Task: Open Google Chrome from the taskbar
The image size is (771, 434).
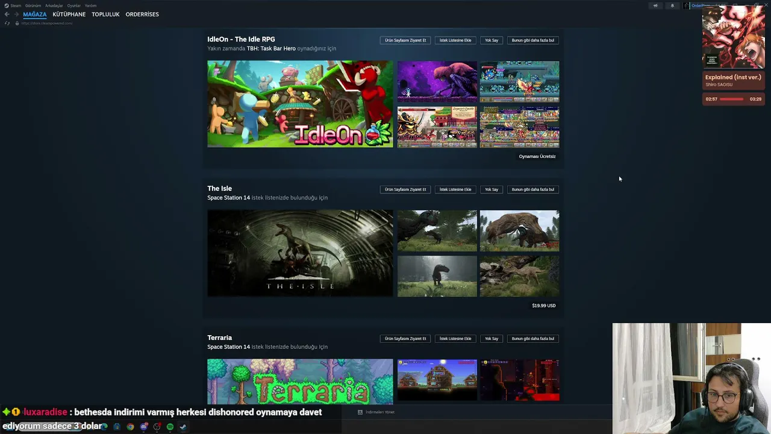Action: 130,427
